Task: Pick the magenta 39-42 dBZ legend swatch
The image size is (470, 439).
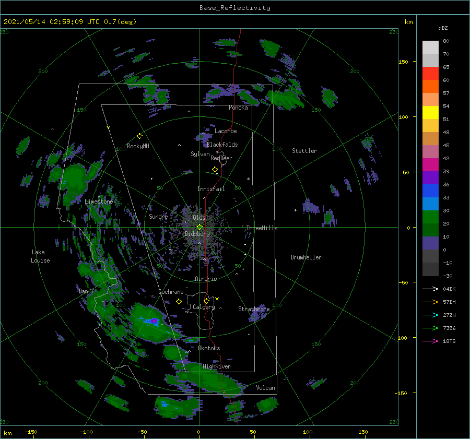Action: 430,165
